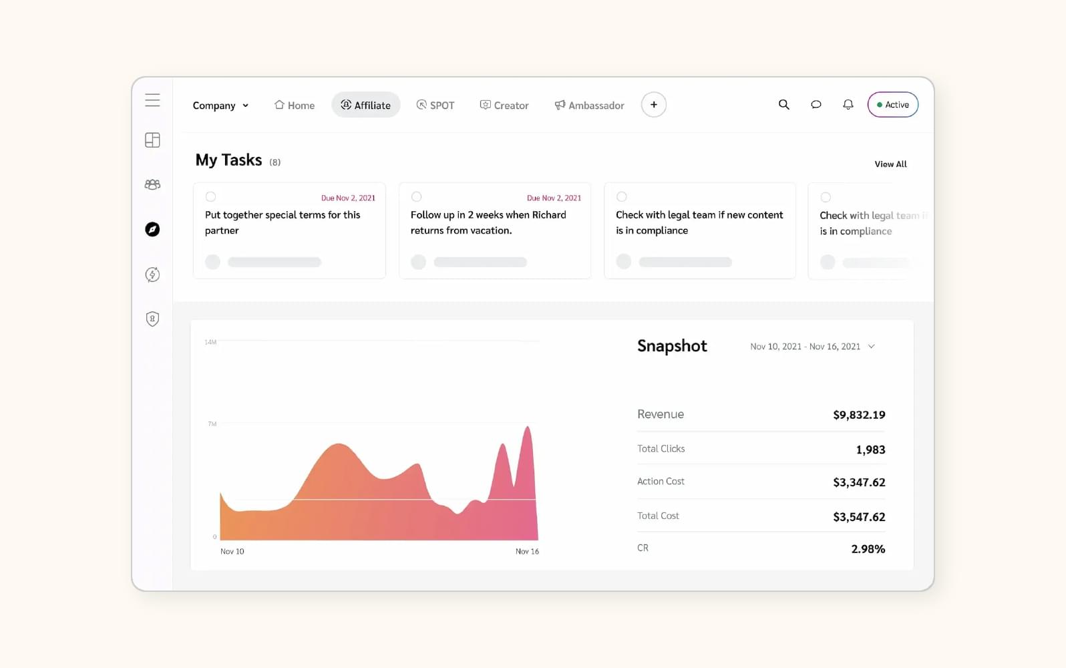Open the hamburger menu in the sidebar
Screen dimensions: 1066x668
152,100
